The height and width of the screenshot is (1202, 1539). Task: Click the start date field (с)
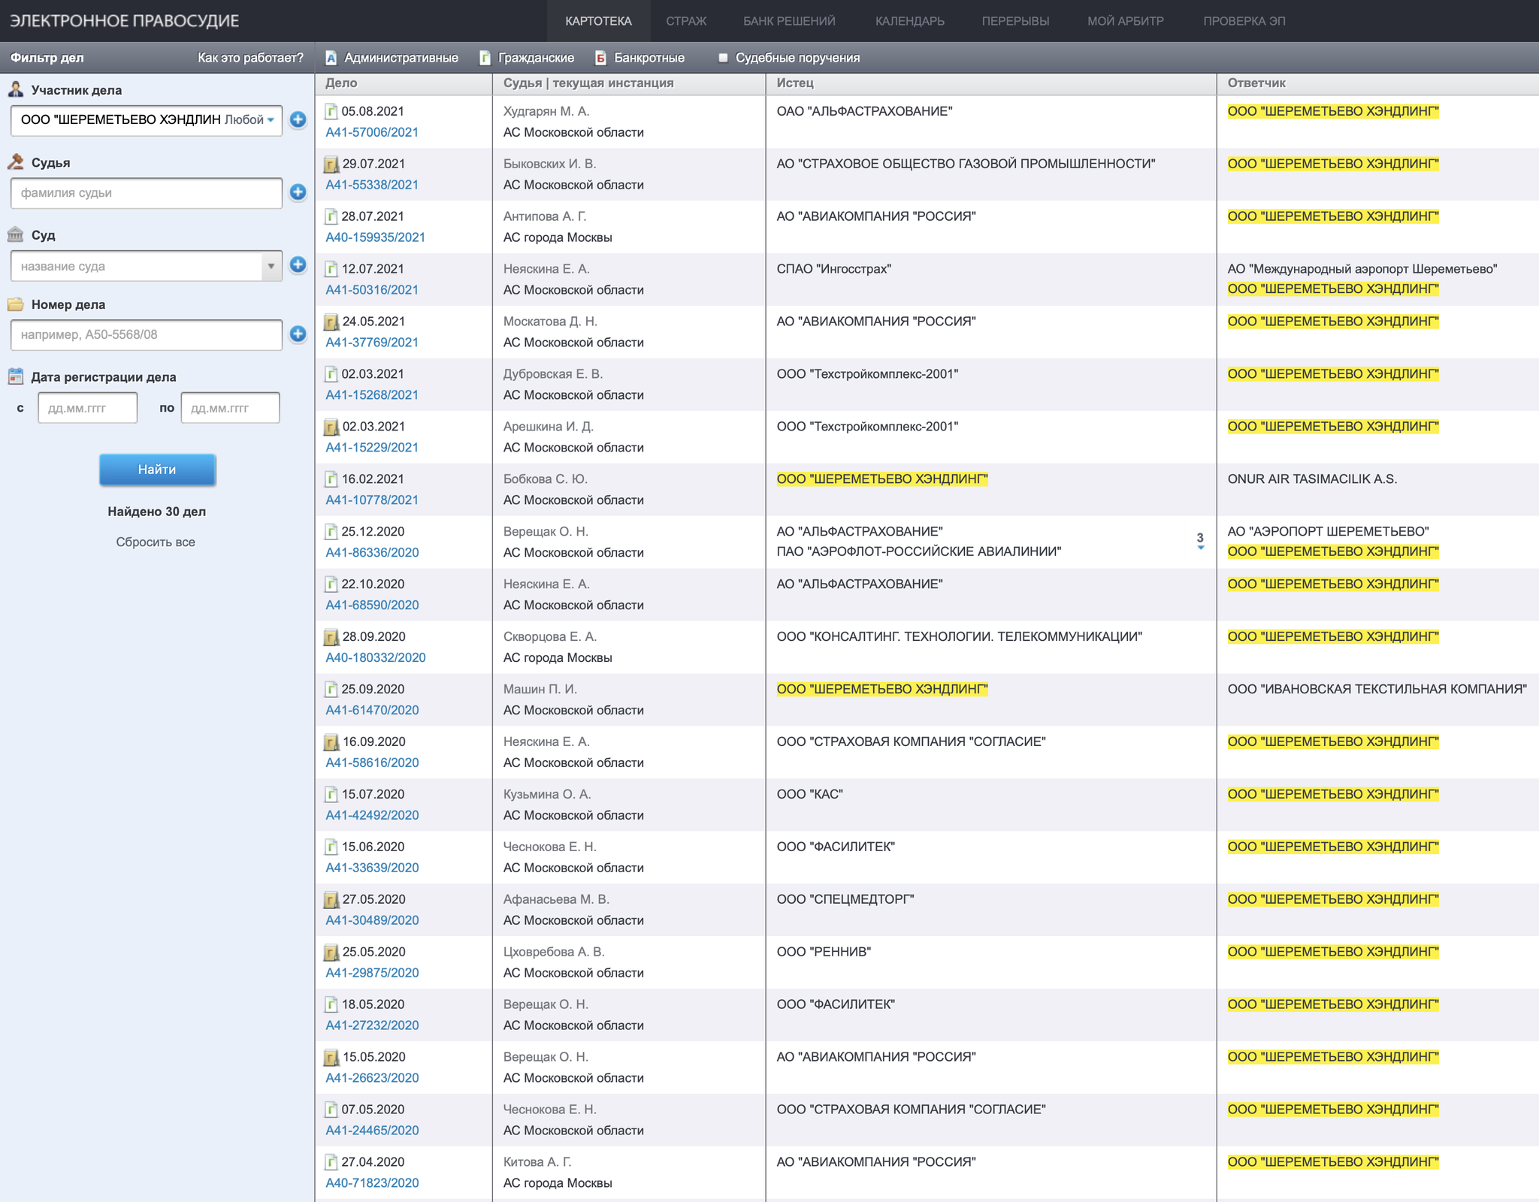click(x=88, y=408)
